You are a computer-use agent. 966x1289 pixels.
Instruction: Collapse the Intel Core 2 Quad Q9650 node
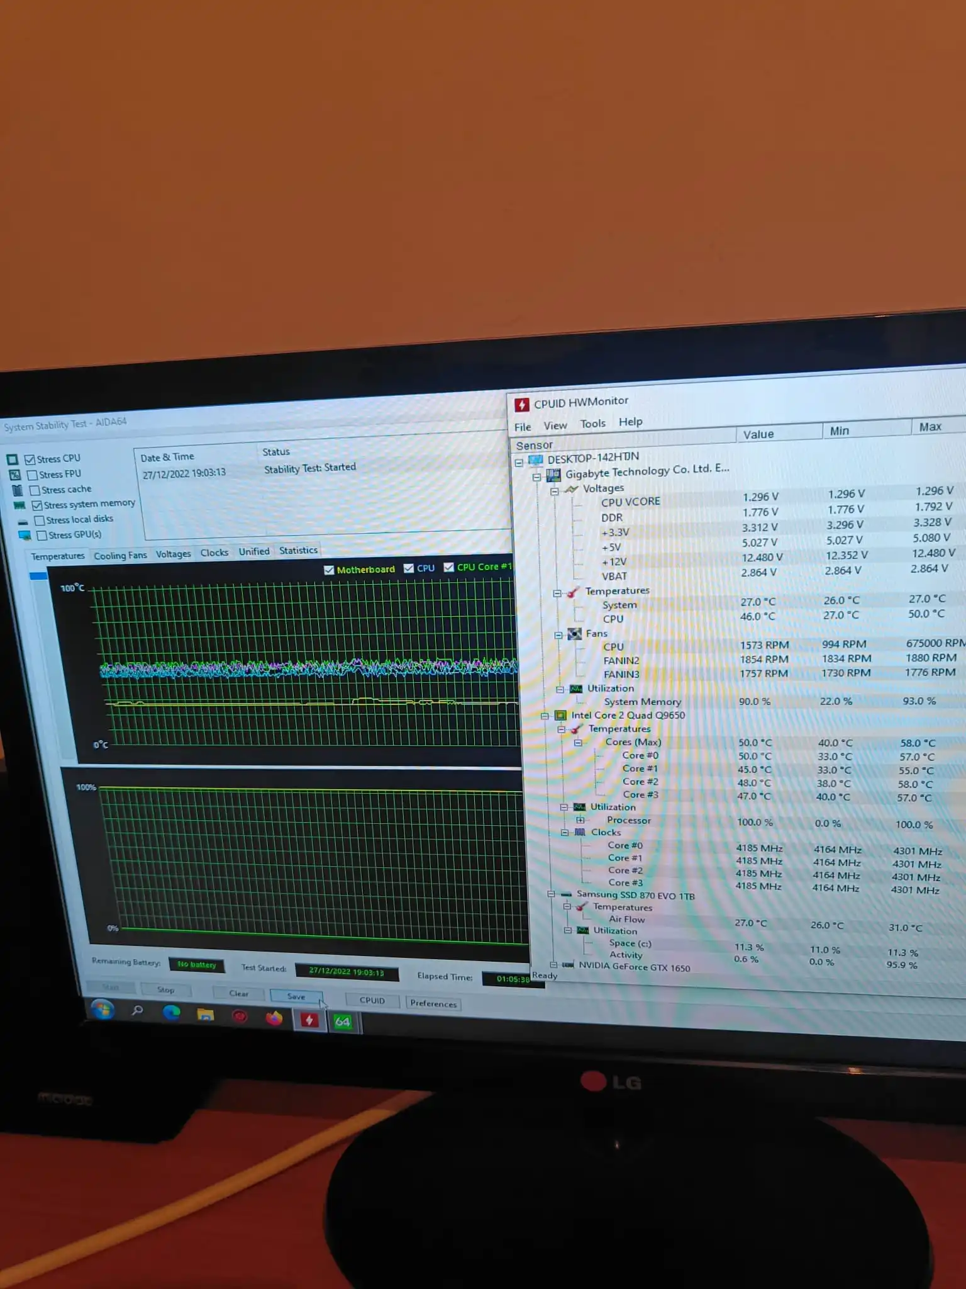tap(545, 716)
